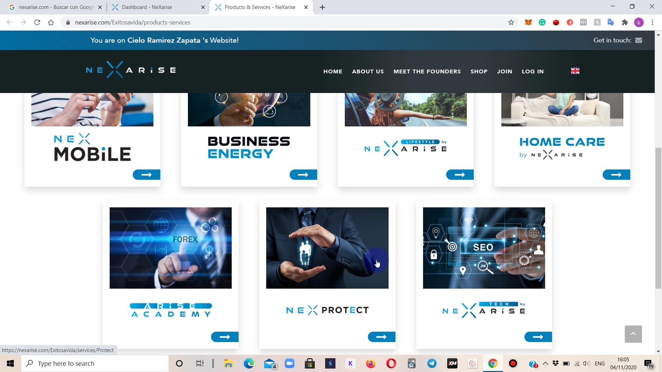Open the Chrome profile avatar

(x=640, y=22)
